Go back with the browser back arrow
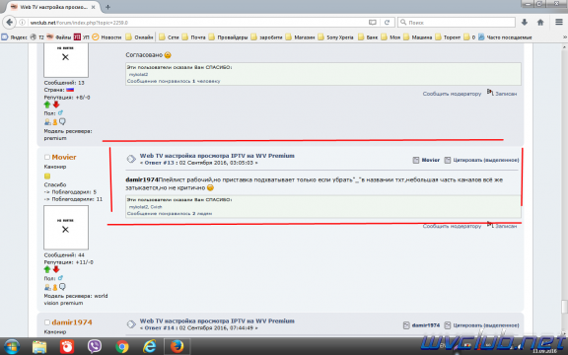The height and width of the screenshot is (355, 568). click(x=10, y=23)
